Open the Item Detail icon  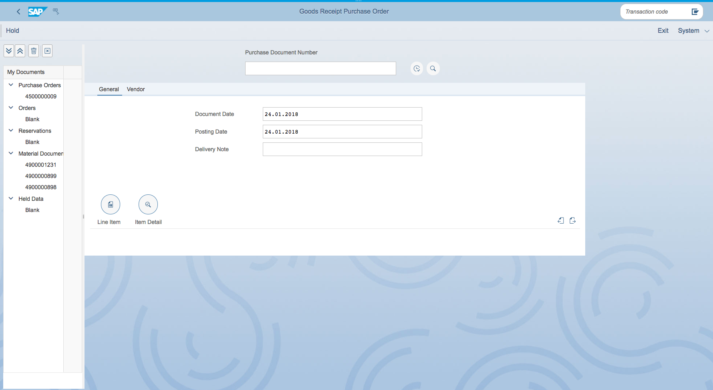click(148, 204)
